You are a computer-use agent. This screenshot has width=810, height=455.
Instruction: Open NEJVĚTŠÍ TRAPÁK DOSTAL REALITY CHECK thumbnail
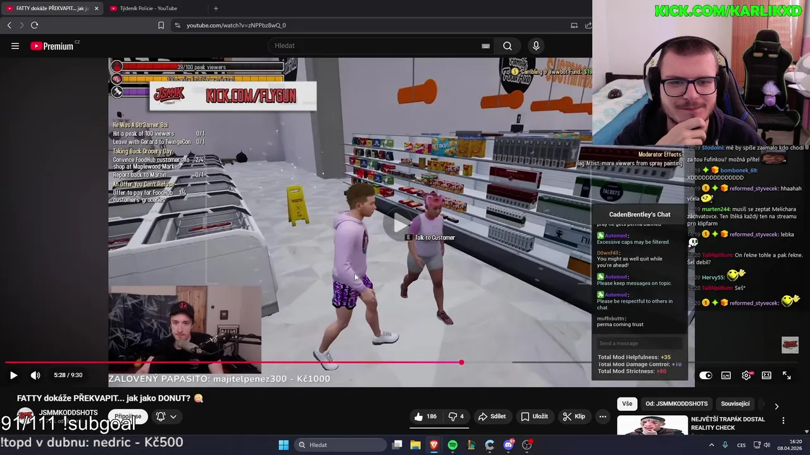click(652, 425)
